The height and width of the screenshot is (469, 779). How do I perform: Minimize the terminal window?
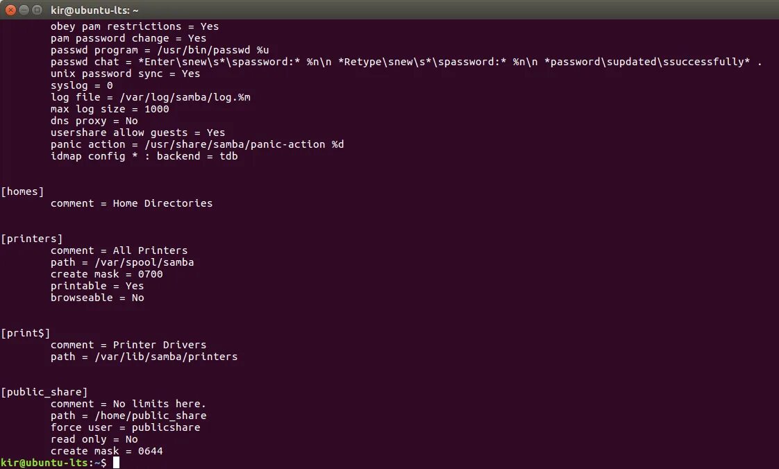tap(24, 10)
